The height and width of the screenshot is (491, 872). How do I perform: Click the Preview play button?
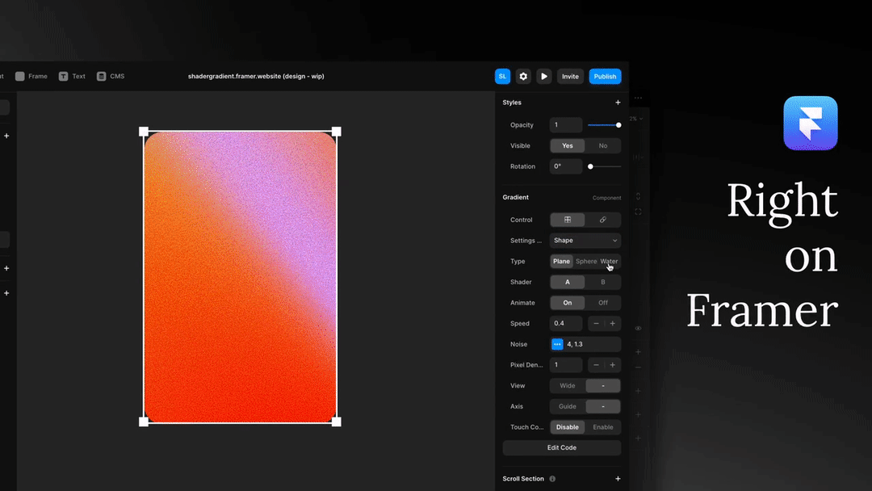[544, 76]
